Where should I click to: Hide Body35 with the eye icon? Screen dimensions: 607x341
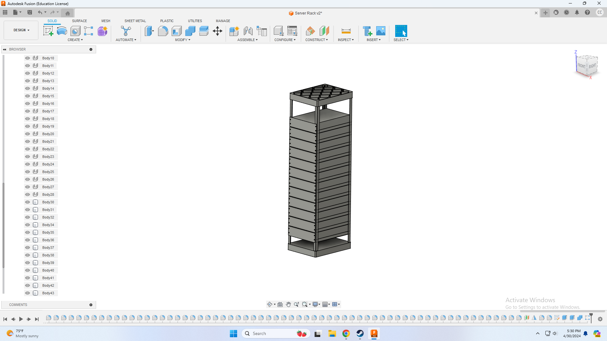point(28,232)
